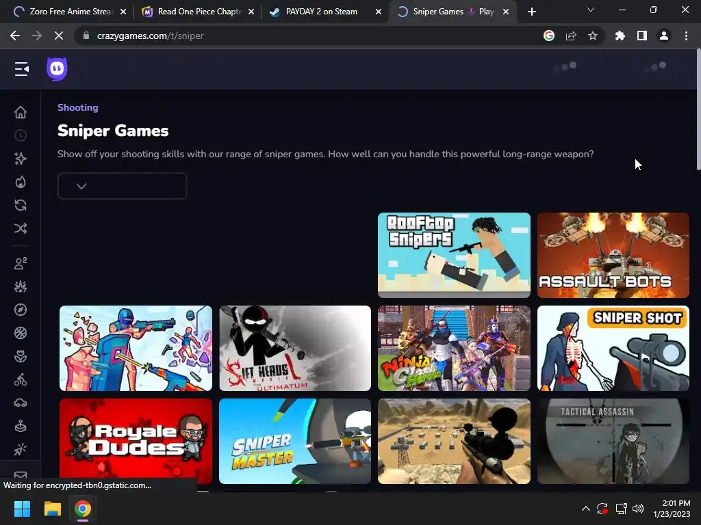The image size is (701, 525).
Task: Open the Car category icon
Action: coord(20,403)
